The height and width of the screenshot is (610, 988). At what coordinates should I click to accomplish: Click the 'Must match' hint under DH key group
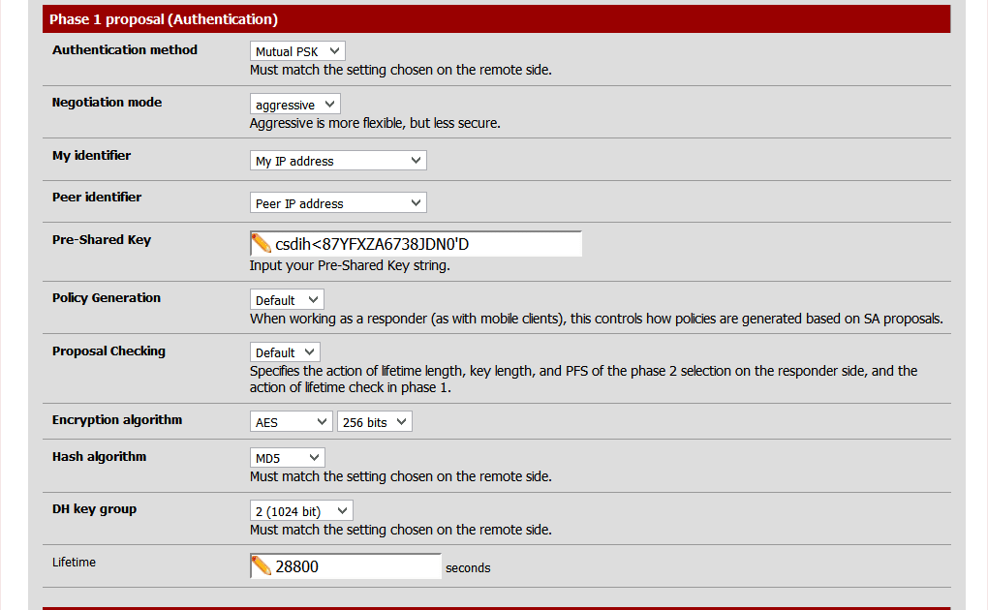pyautogui.click(x=401, y=530)
